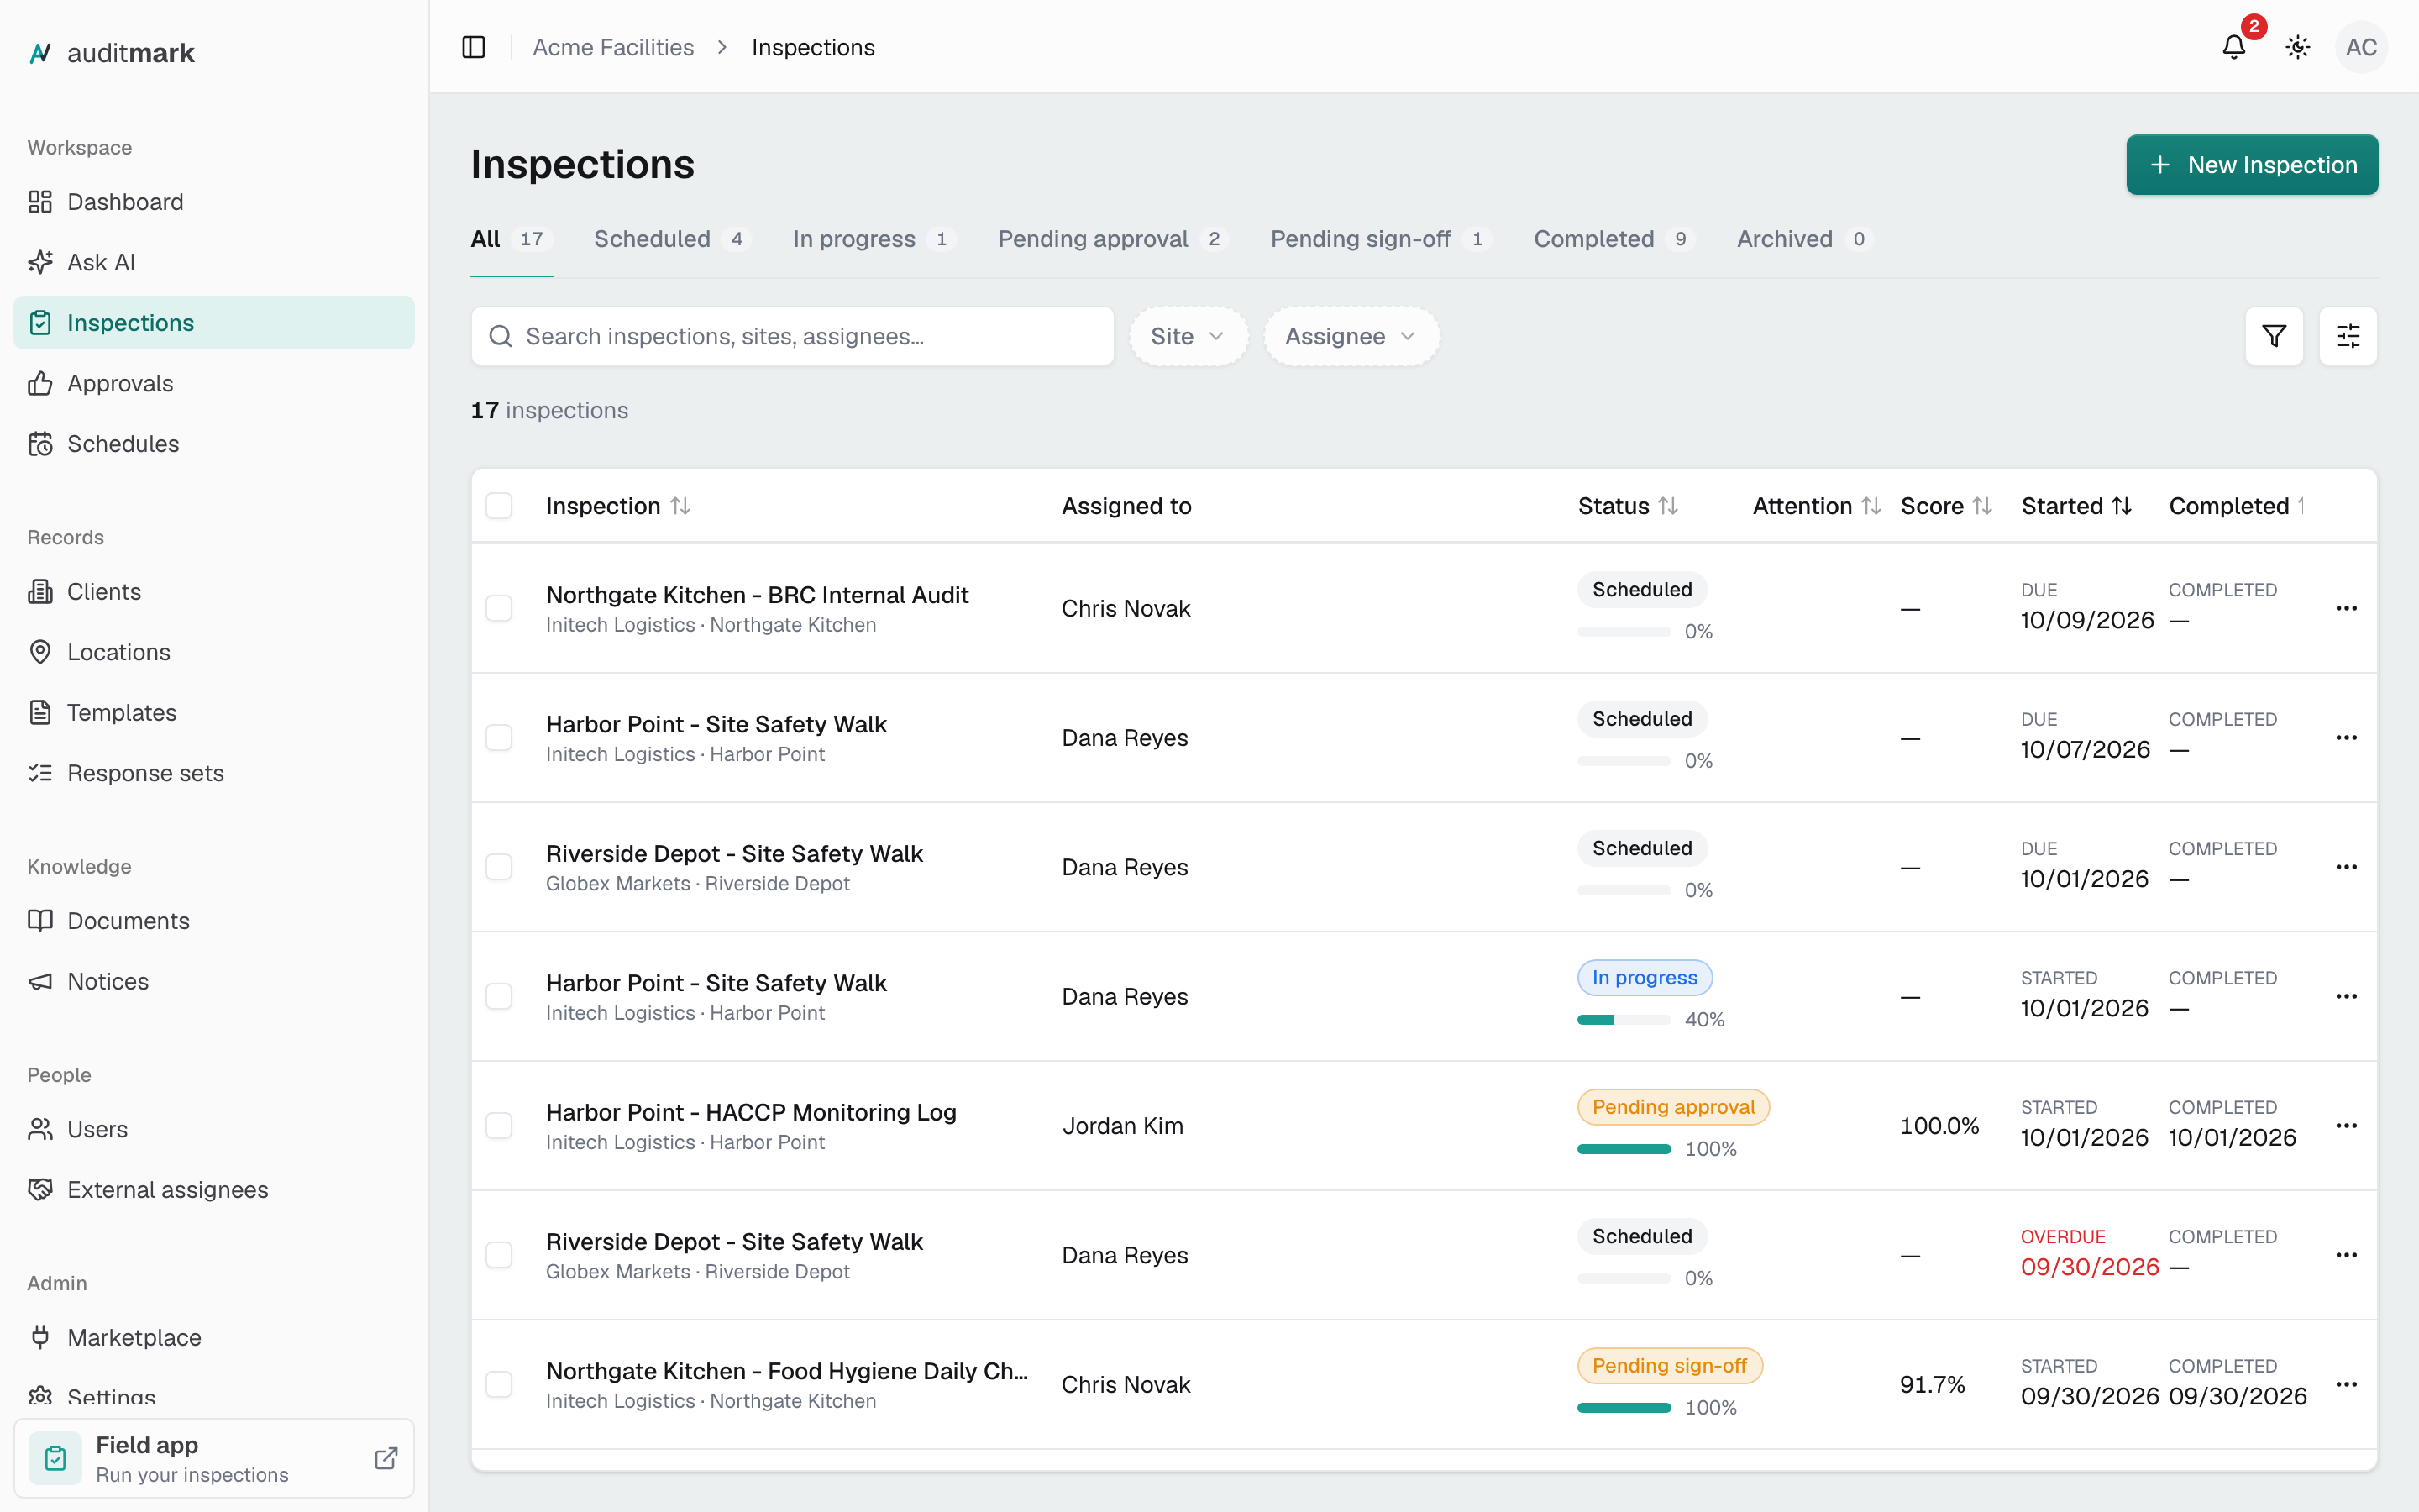Open the notifications bell
This screenshot has width=2419, height=1512.
click(2234, 47)
